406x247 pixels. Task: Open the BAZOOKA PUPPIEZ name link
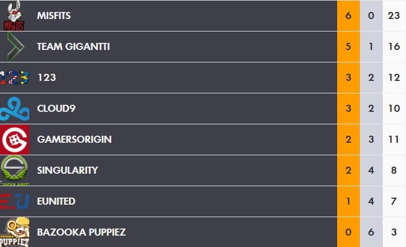click(81, 232)
